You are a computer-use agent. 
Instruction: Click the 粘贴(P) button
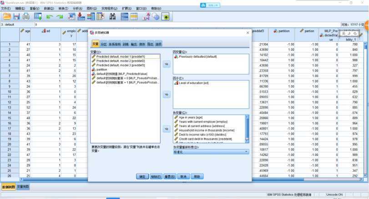(156, 176)
